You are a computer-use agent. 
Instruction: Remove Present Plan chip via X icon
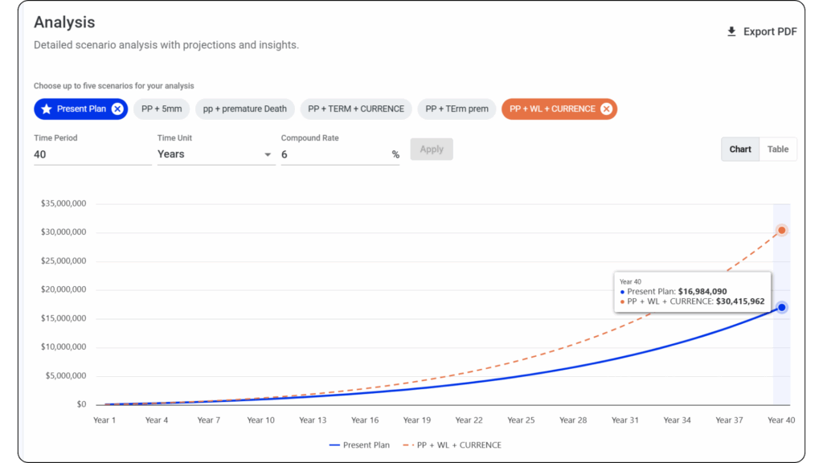[x=117, y=109]
